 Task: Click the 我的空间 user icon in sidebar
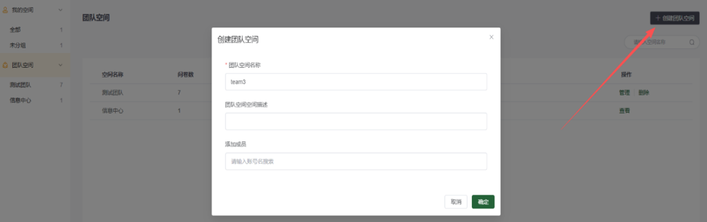click(5, 10)
